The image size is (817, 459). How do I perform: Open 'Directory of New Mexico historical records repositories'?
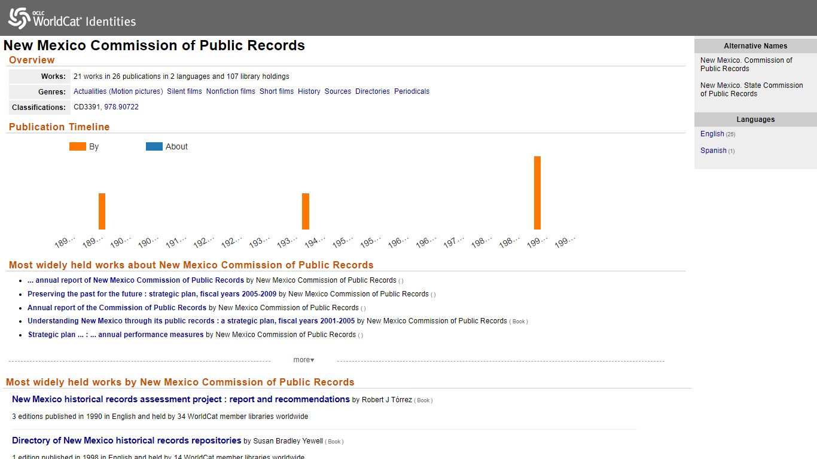coord(127,440)
